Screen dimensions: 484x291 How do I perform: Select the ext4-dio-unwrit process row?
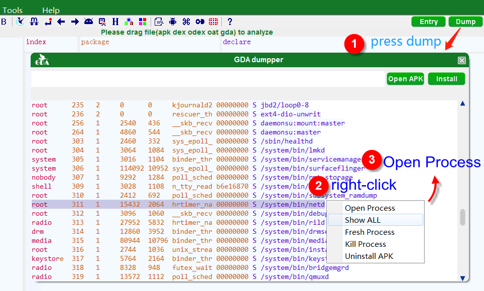point(244,114)
